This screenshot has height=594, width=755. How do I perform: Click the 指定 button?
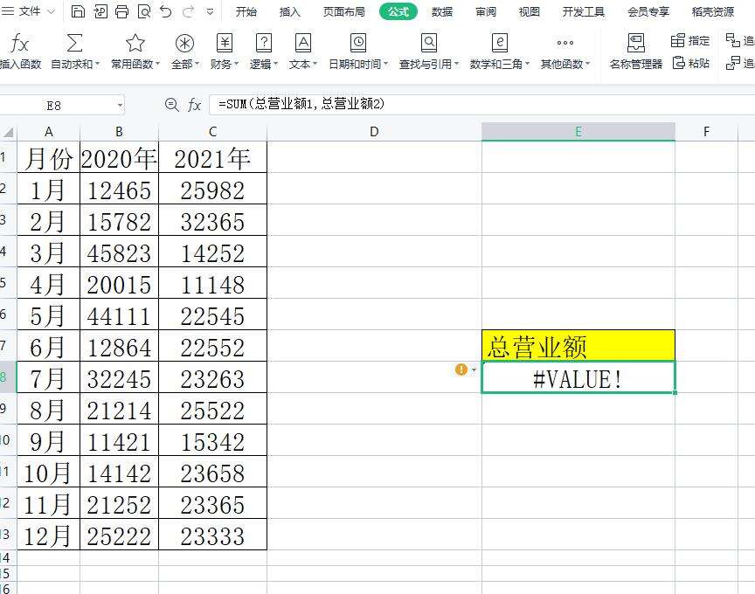click(690, 41)
